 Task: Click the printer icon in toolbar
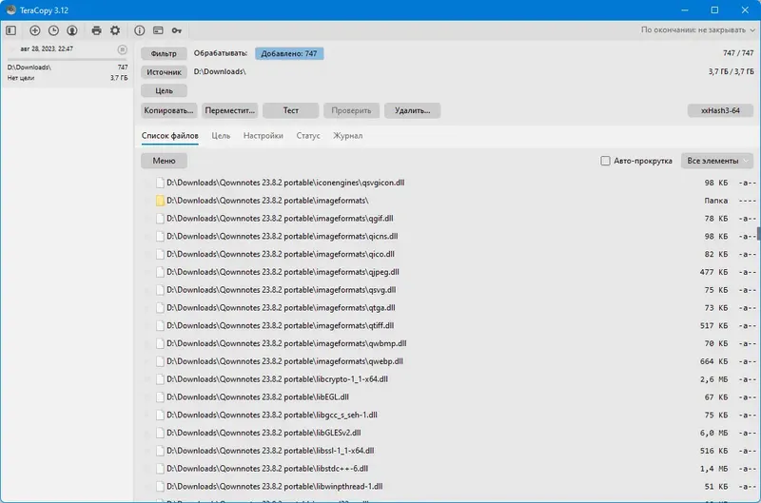(97, 30)
